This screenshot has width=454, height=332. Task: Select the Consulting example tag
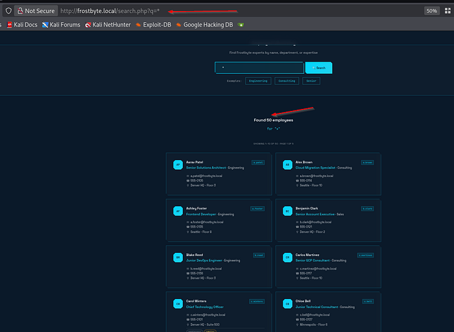click(x=287, y=81)
